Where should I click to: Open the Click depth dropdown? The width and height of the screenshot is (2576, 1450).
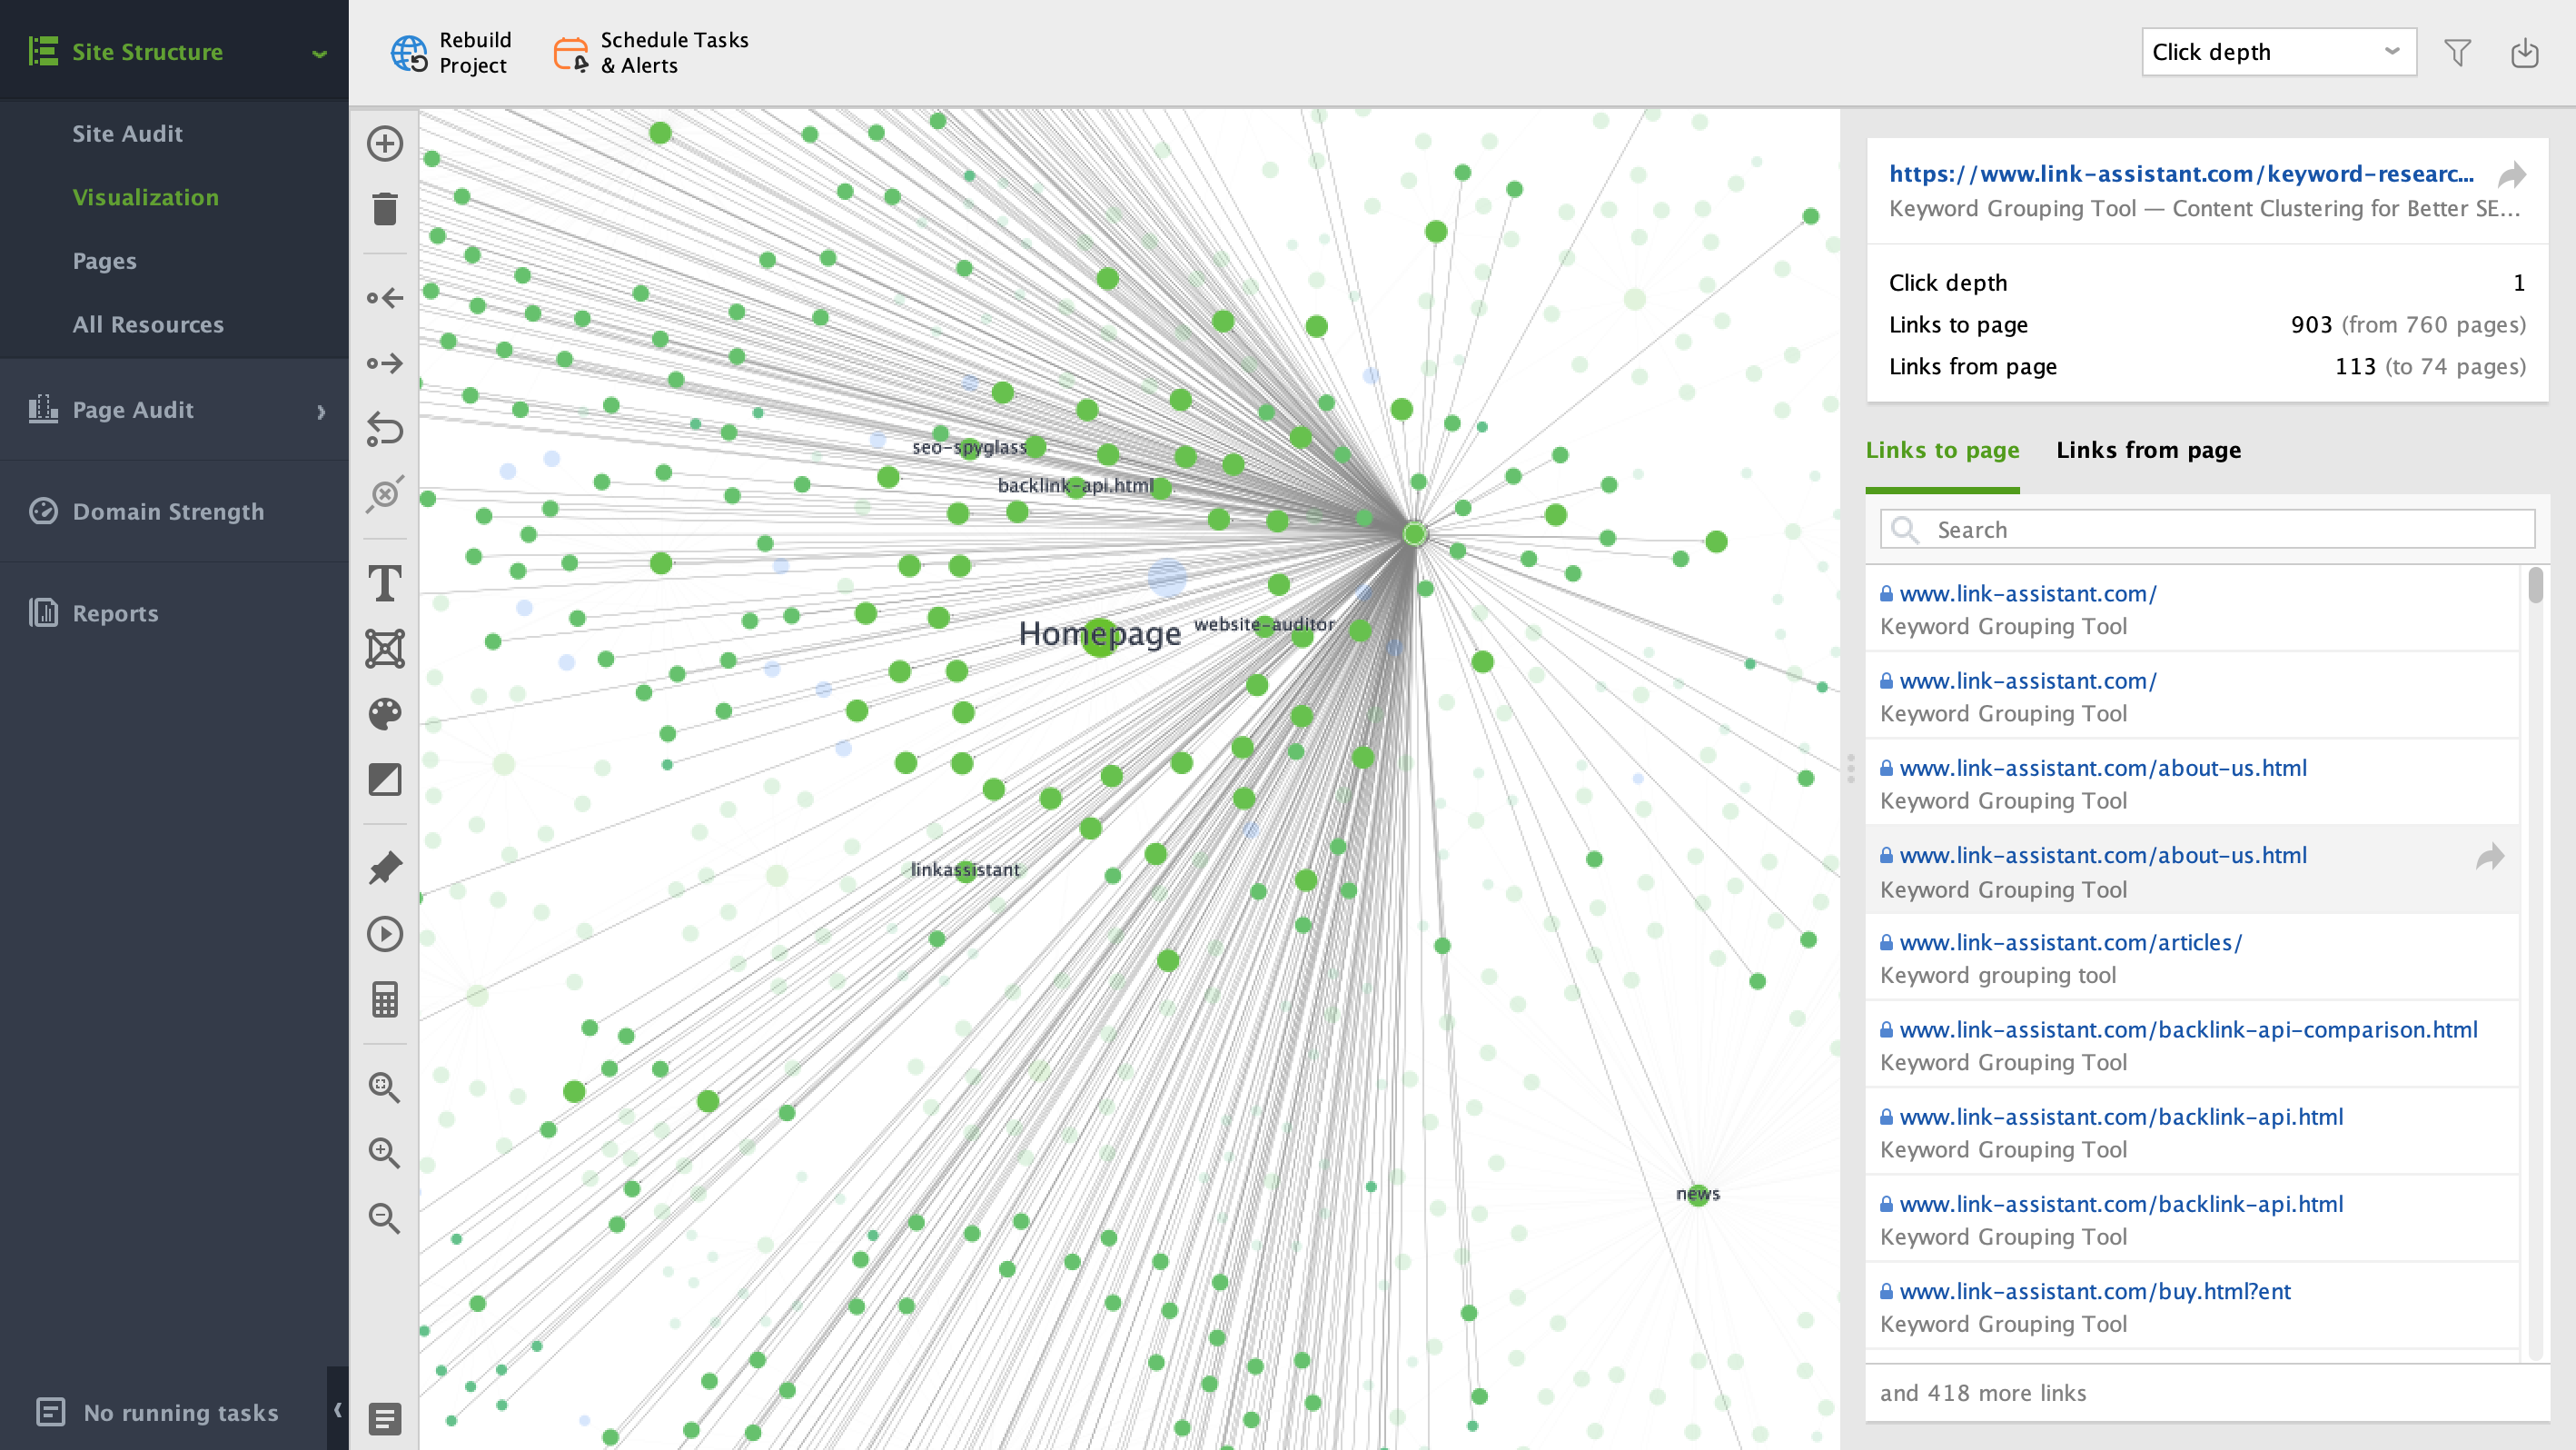2279,52
